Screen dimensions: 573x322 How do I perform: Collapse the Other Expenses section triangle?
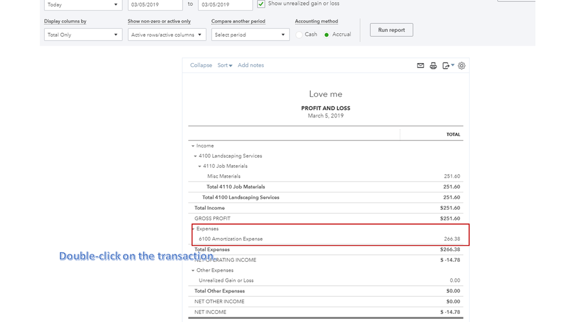coord(193,270)
